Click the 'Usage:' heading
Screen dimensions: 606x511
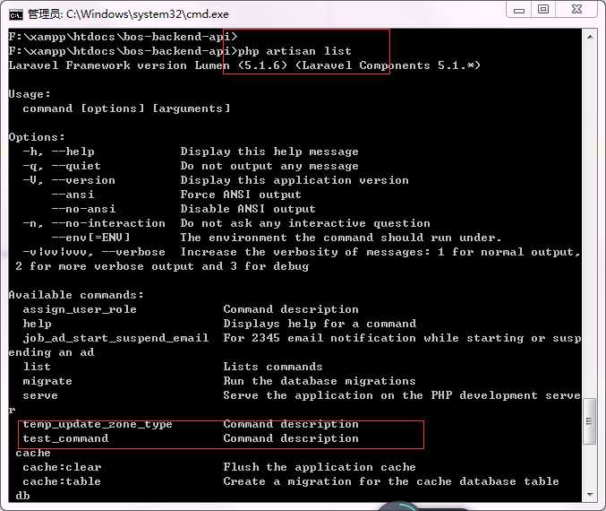[x=30, y=94]
